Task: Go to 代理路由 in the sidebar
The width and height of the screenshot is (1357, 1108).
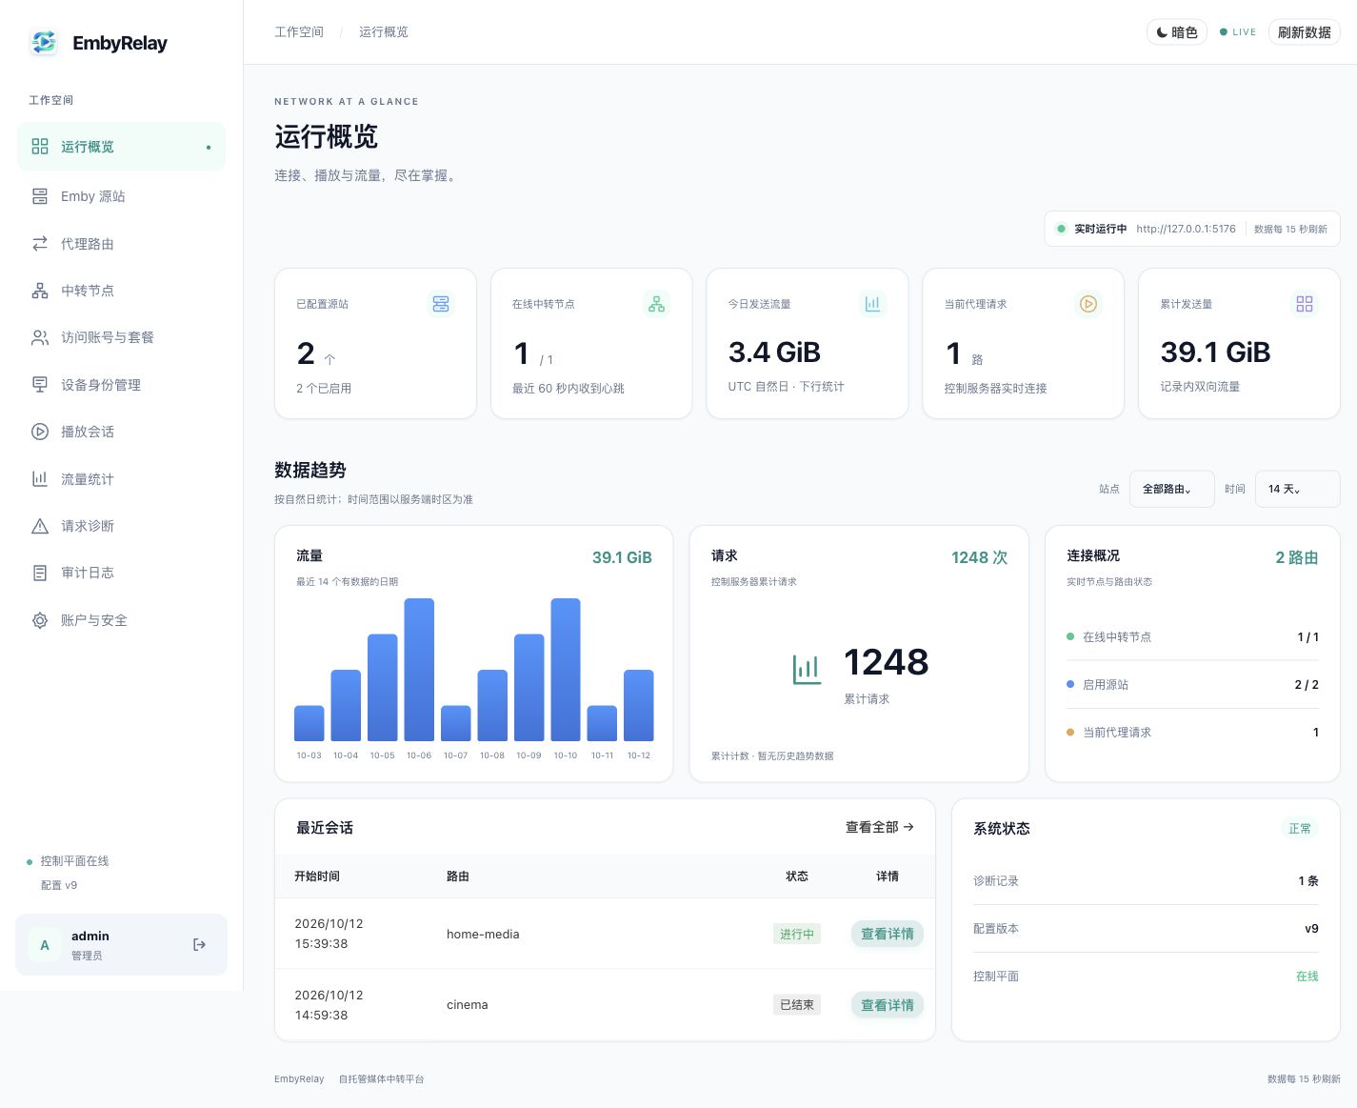Action: [121, 244]
